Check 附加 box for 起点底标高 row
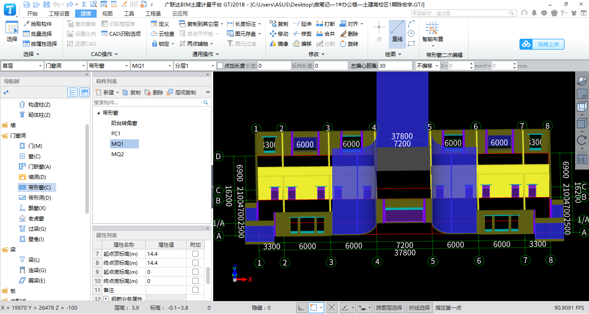This screenshot has width=589, height=314. [x=195, y=272]
